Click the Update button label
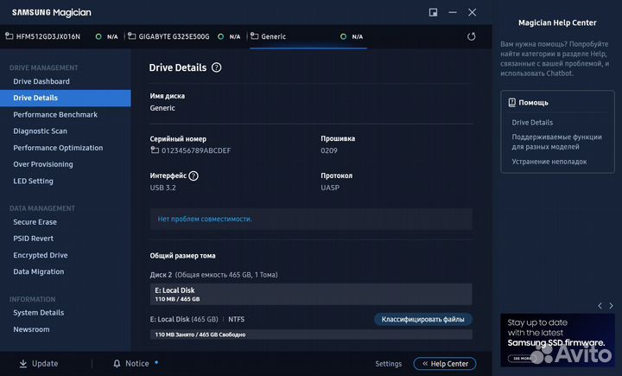 click(x=45, y=364)
